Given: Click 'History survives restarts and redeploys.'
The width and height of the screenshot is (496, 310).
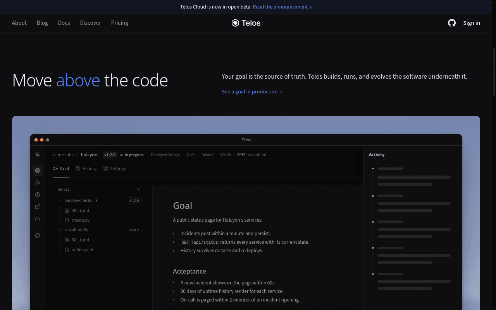Looking at the screenshot, I should pos(222,251).
